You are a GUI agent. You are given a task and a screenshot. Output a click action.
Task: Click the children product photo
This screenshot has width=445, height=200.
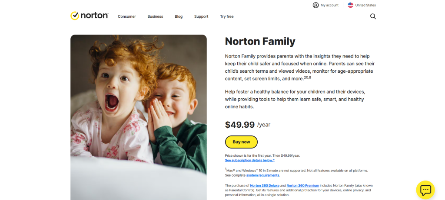pyautogui.click(x=139, y=117)
